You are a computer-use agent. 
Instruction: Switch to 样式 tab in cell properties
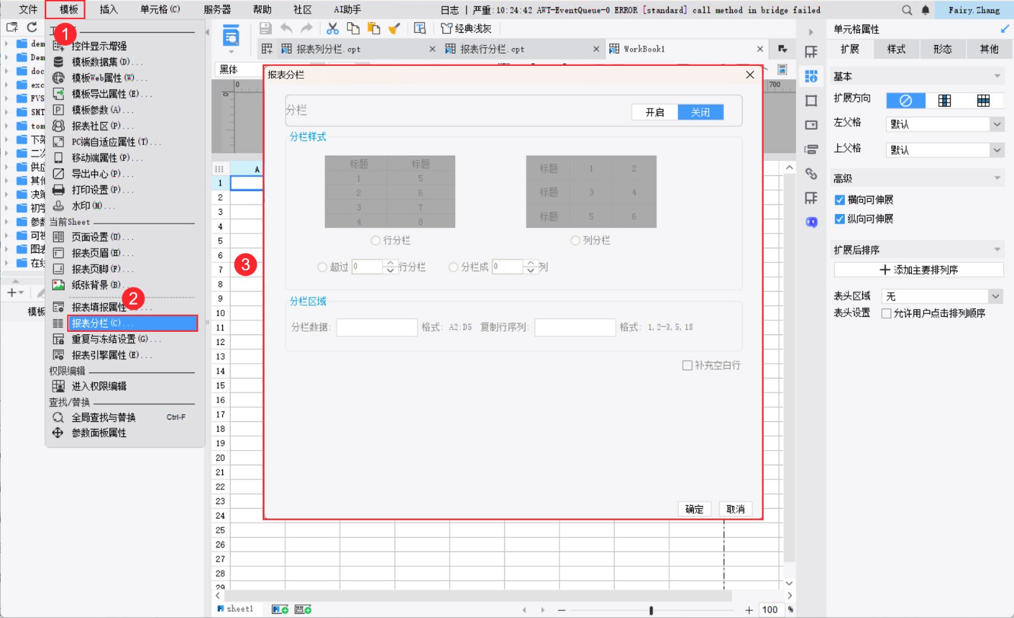pyautogui.click(x=896, y=49)
